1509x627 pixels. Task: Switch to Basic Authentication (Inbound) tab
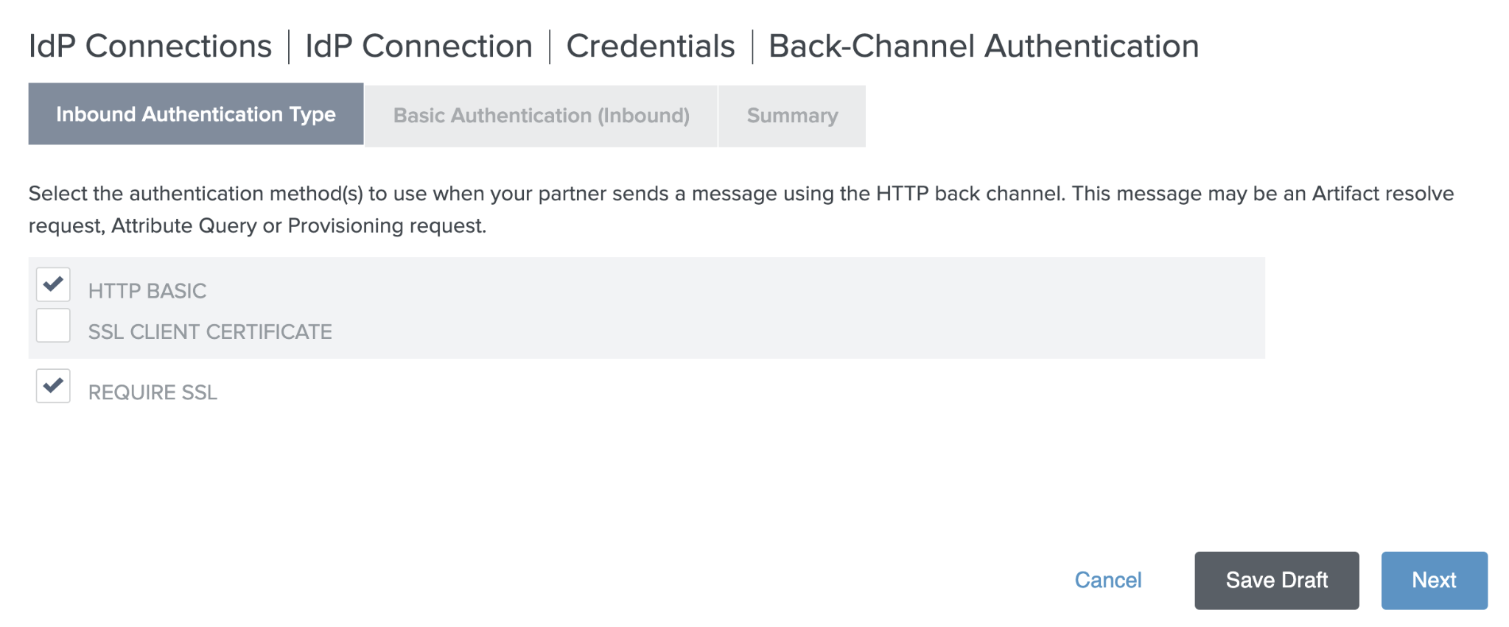(541, 116)
